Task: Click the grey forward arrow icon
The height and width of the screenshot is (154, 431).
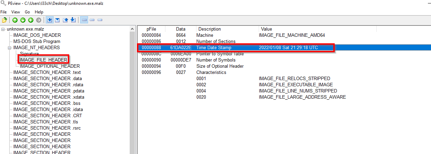Action: coord(39,20)
